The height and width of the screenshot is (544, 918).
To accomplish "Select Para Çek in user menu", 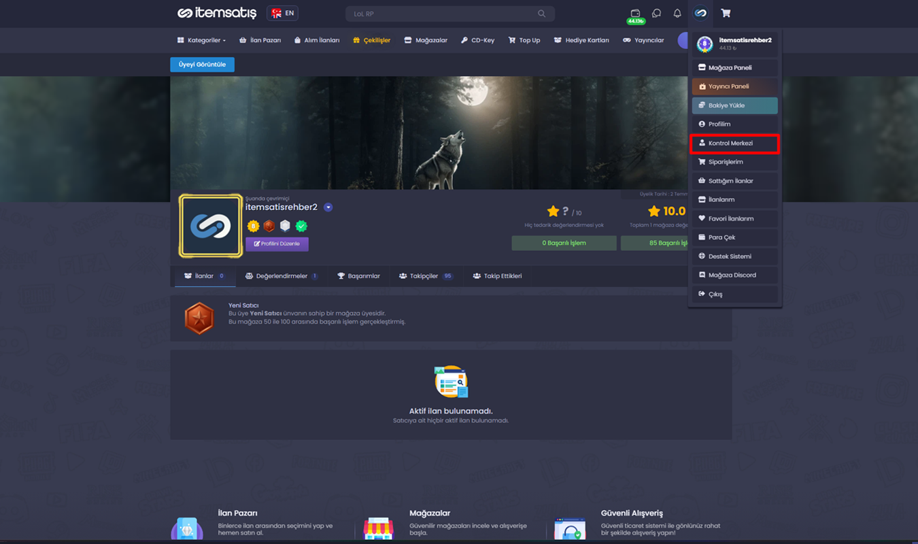I will tap(734, 237).
